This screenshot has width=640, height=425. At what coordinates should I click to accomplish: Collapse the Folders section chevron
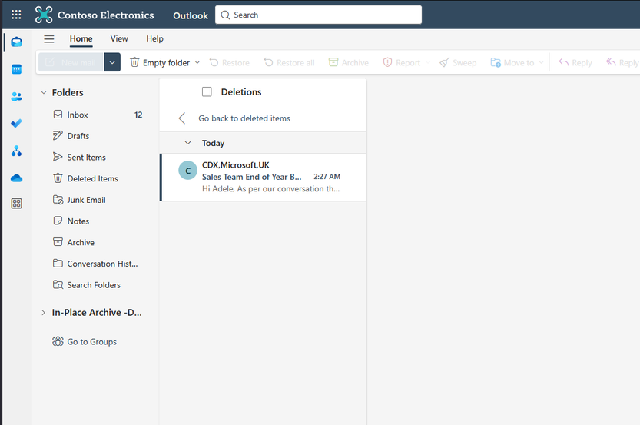click(x=44, y=93)
